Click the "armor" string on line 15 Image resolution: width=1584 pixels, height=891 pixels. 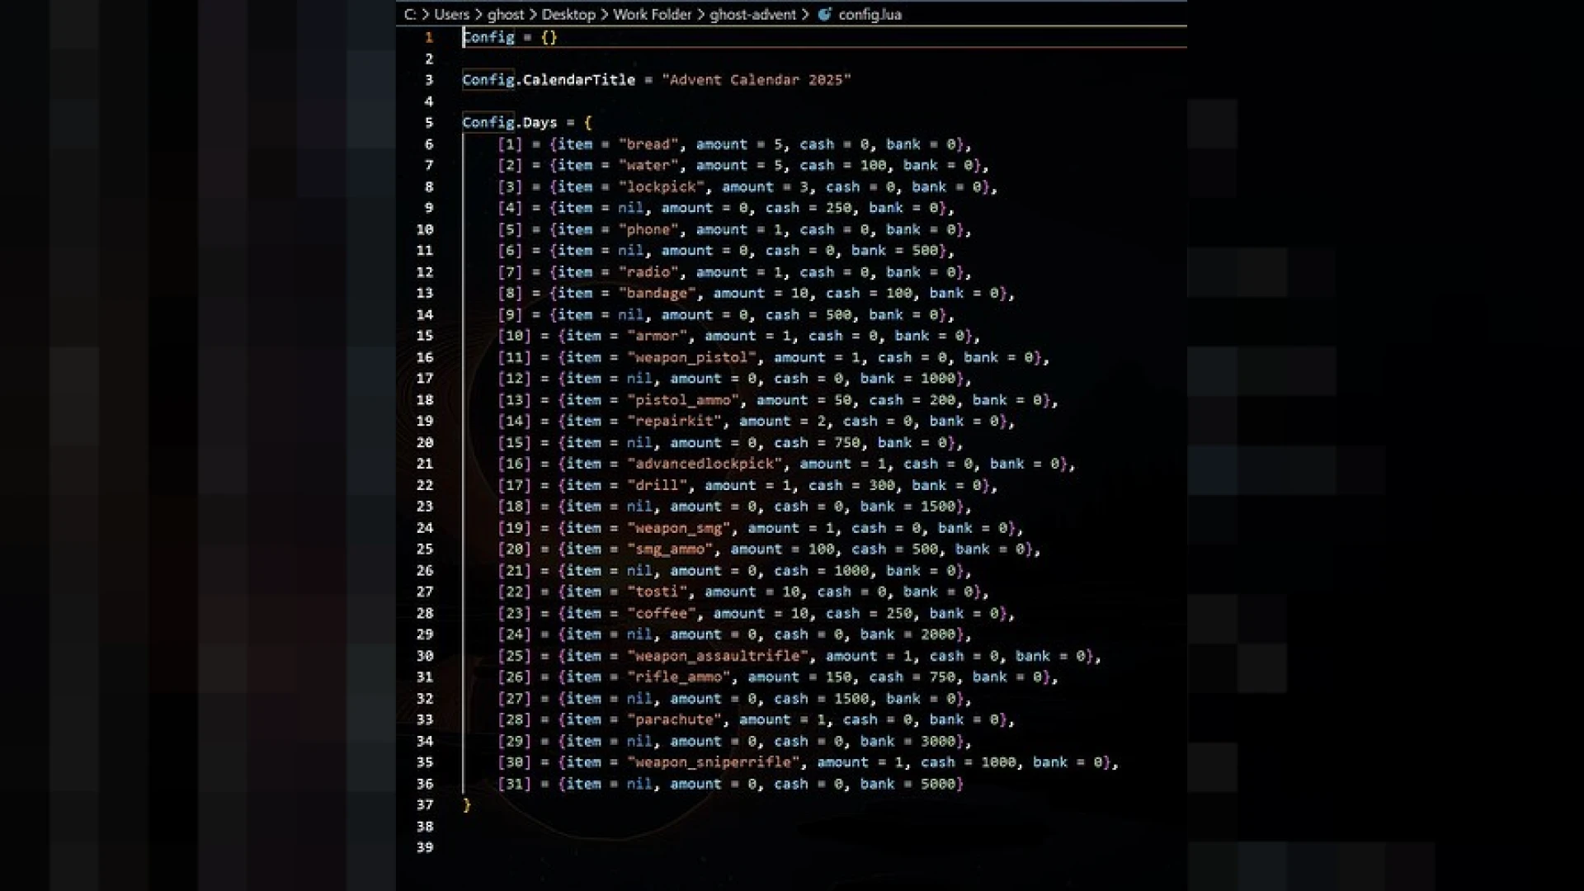point(657,336)
